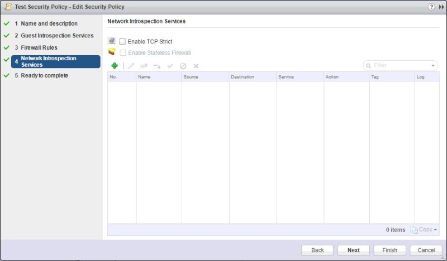The width and height of the screenshot is (447, 261).
Task: Click the checkmark enable rule icon
Action: tap(170, 66)
